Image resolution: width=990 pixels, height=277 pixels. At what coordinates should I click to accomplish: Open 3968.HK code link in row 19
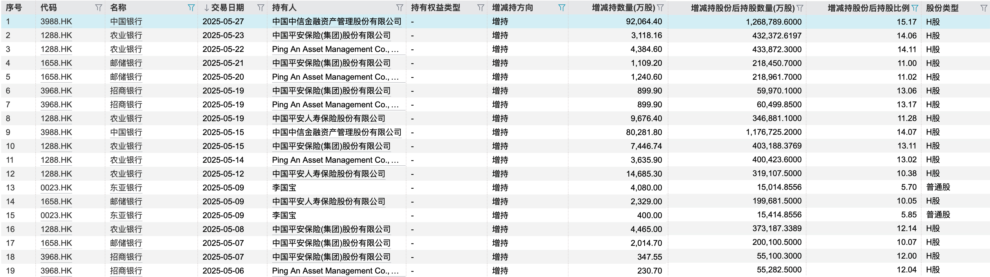coord(56,270)
